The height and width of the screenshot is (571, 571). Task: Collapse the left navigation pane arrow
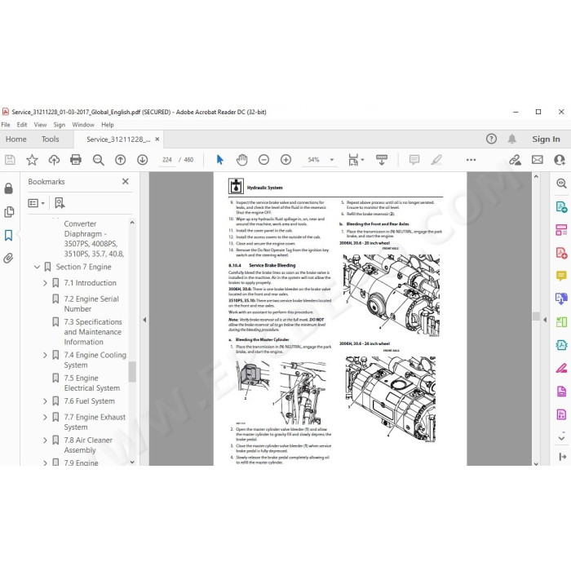[144, 320]
